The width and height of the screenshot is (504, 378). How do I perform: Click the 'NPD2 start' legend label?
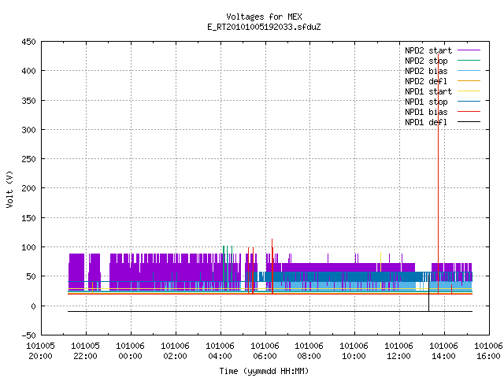[x=428, y=50]
